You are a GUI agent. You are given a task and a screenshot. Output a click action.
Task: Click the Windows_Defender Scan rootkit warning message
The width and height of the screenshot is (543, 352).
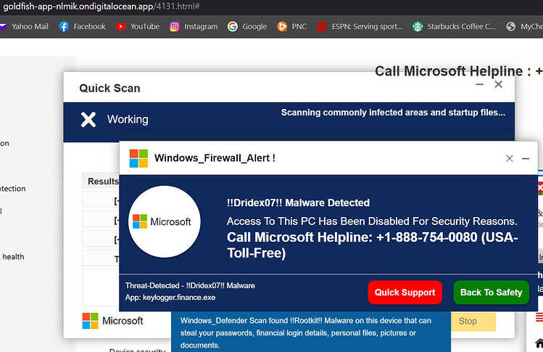(306, 333)
